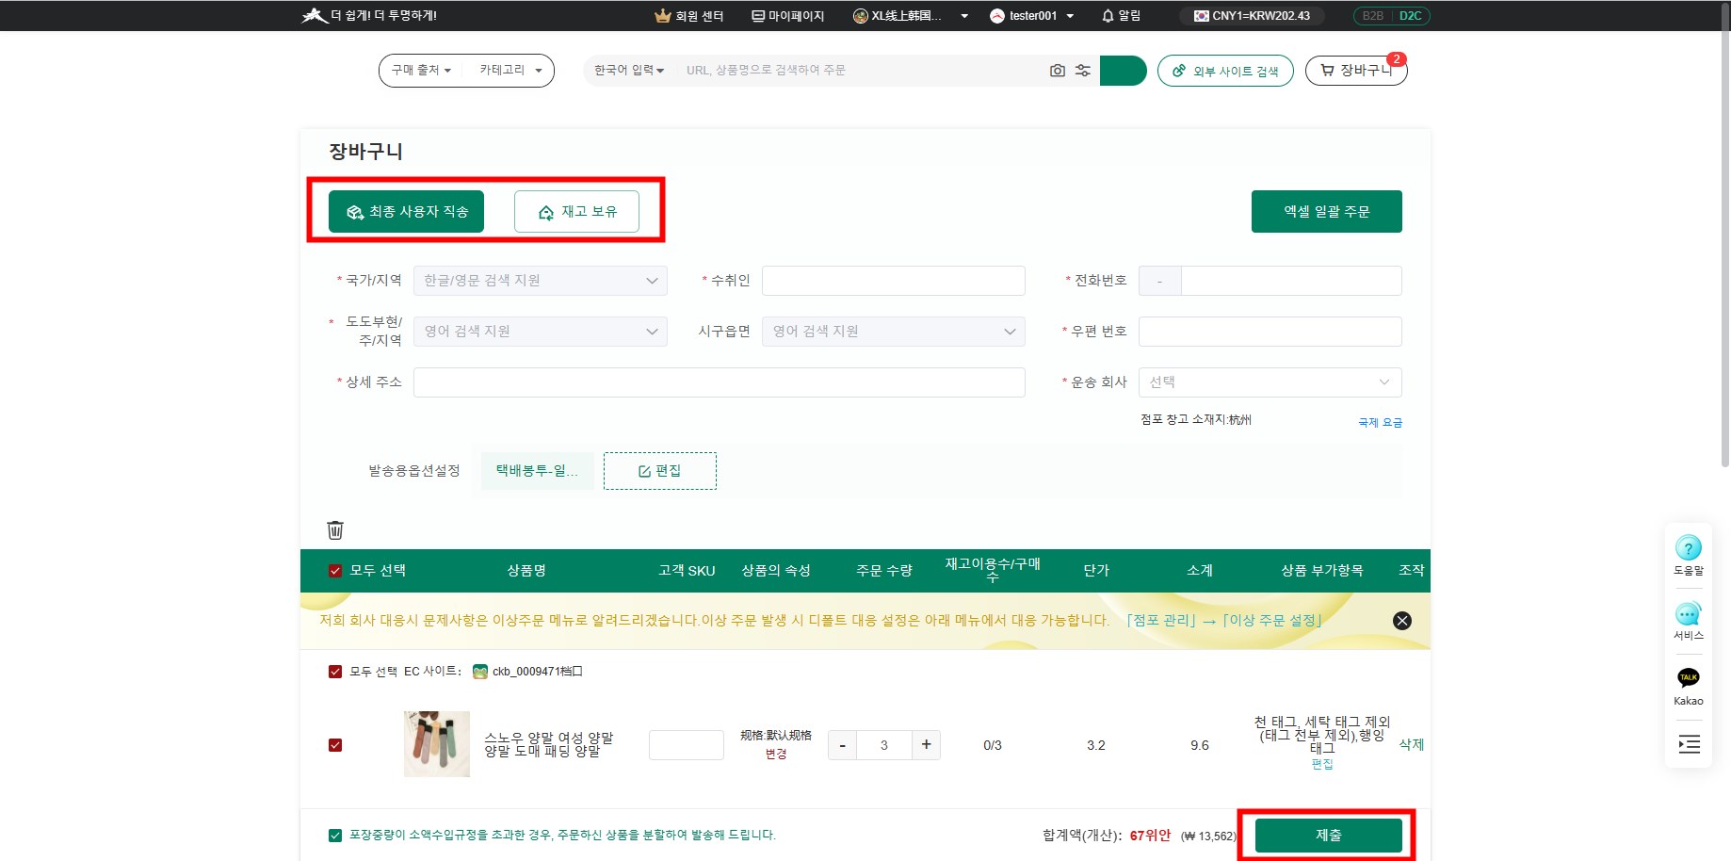
Task: Open the 국가/지역 dropdown
Action: coord(541,281)
